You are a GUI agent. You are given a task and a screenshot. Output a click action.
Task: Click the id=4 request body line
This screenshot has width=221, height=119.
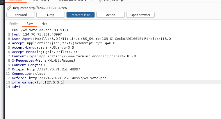16,87
